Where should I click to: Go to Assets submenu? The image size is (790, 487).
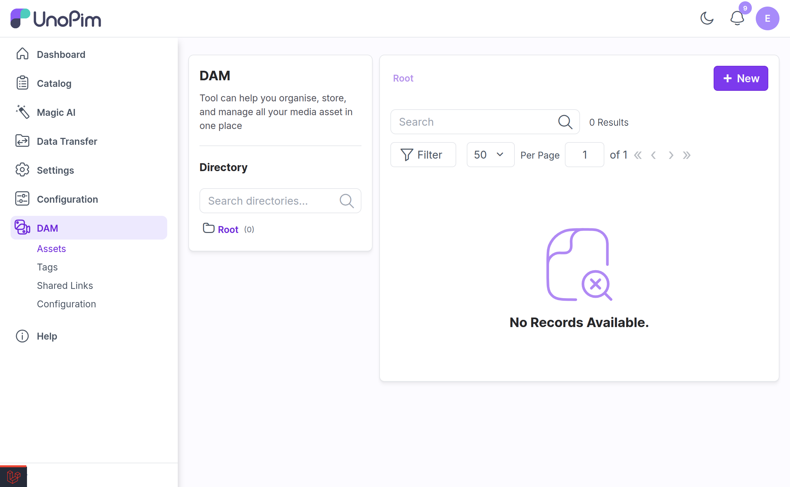click(51, 249)
